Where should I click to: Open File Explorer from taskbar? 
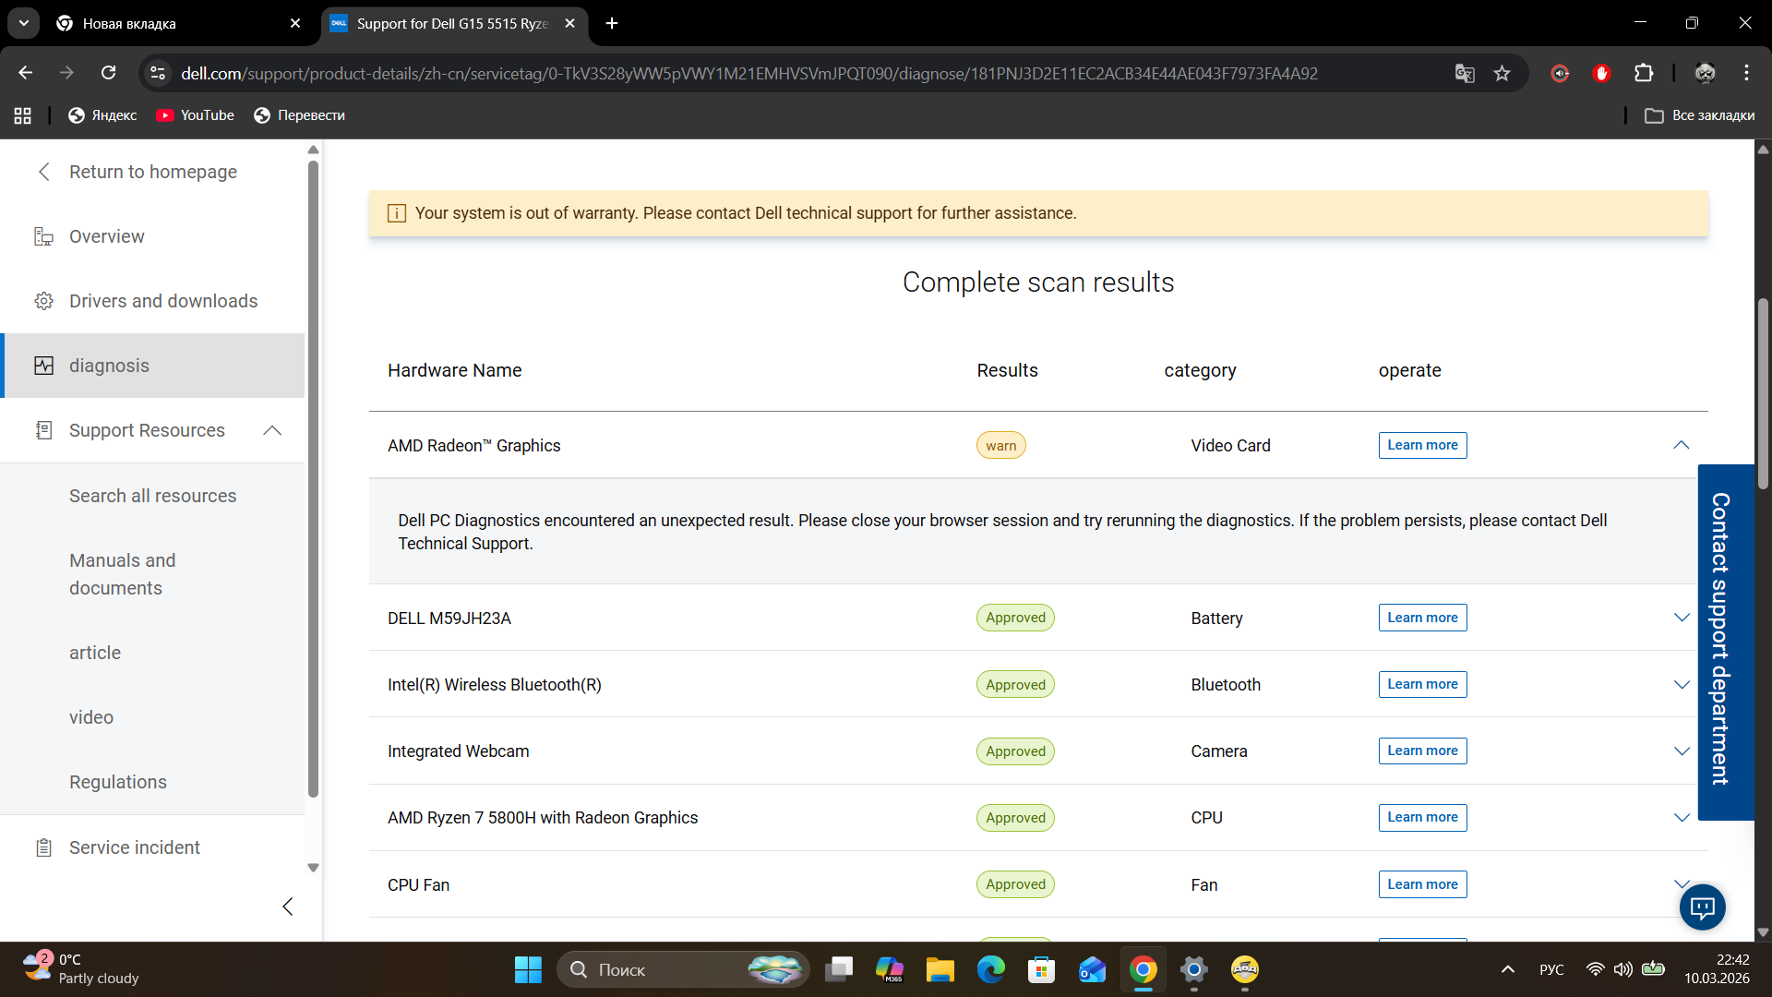coord(940,969)
